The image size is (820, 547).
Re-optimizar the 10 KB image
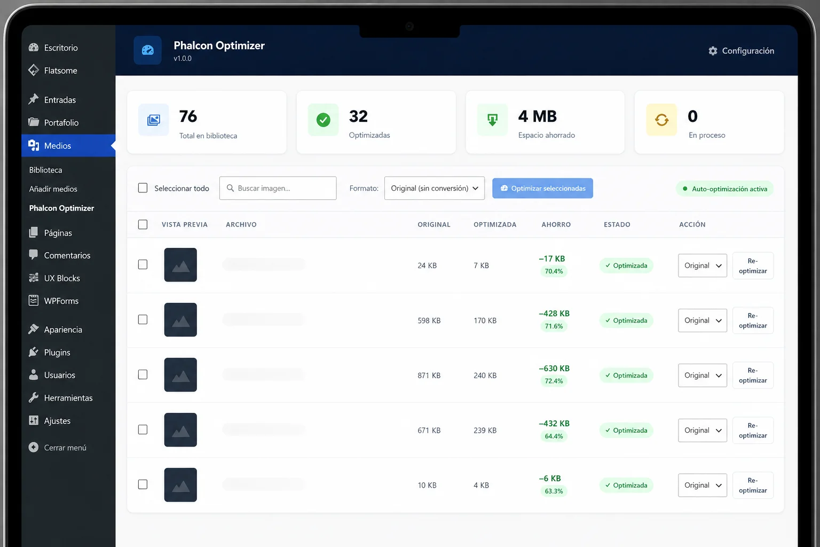click(753, 486)
